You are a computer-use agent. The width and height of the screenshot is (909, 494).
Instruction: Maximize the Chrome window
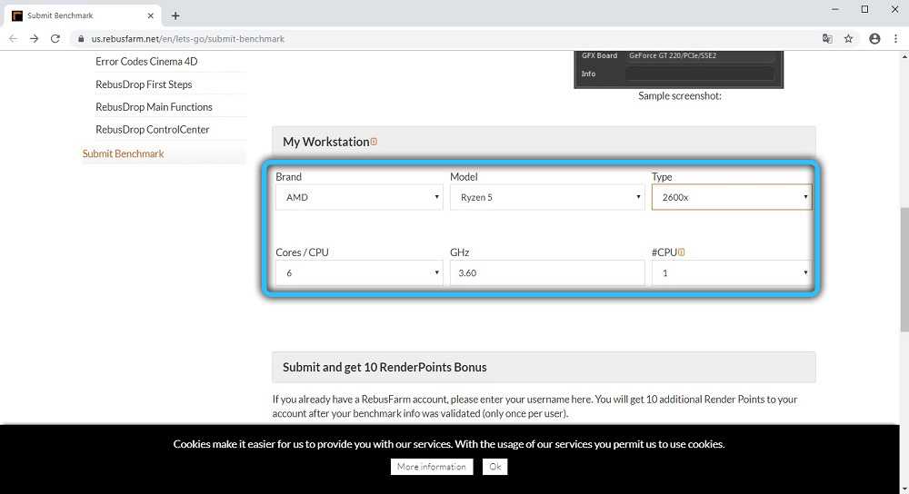[864, 9]
